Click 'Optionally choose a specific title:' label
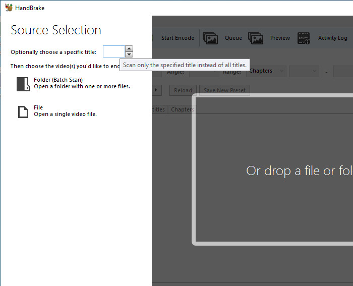 [53, 52]
